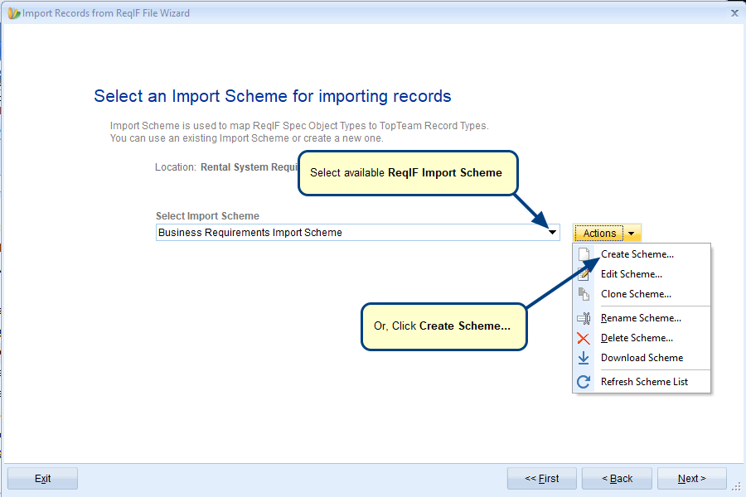Viewport: 746px width, 497px height.
Task: Expand the Actions button dropdown arrow
Action: pos(632,234)
